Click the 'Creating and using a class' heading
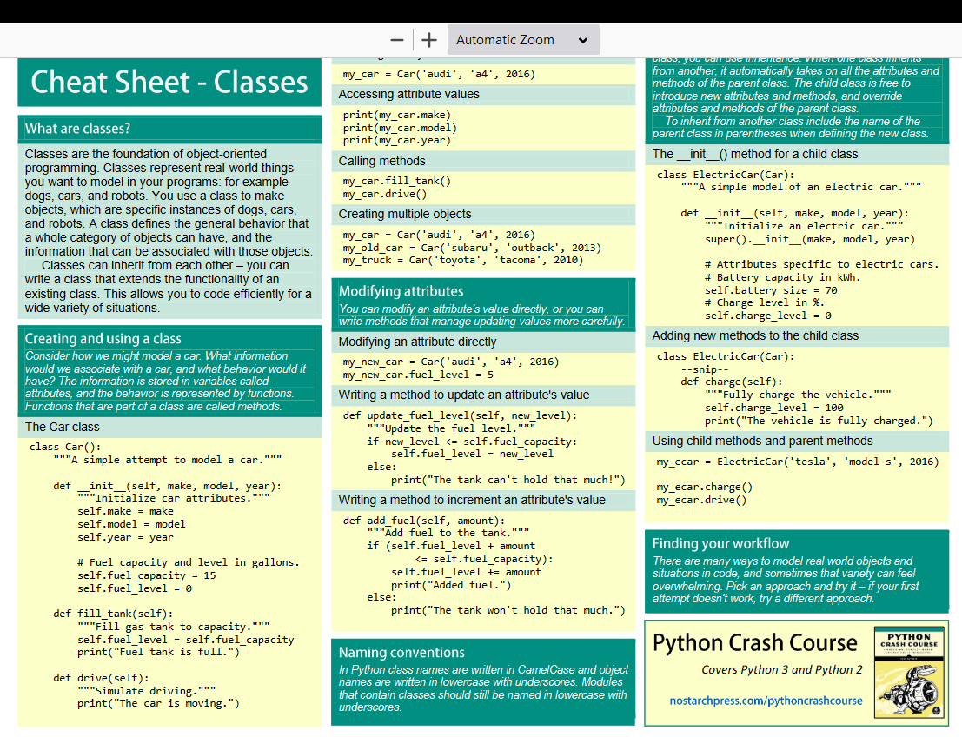This screenshot has height=744, width=962. pos(103,339)
